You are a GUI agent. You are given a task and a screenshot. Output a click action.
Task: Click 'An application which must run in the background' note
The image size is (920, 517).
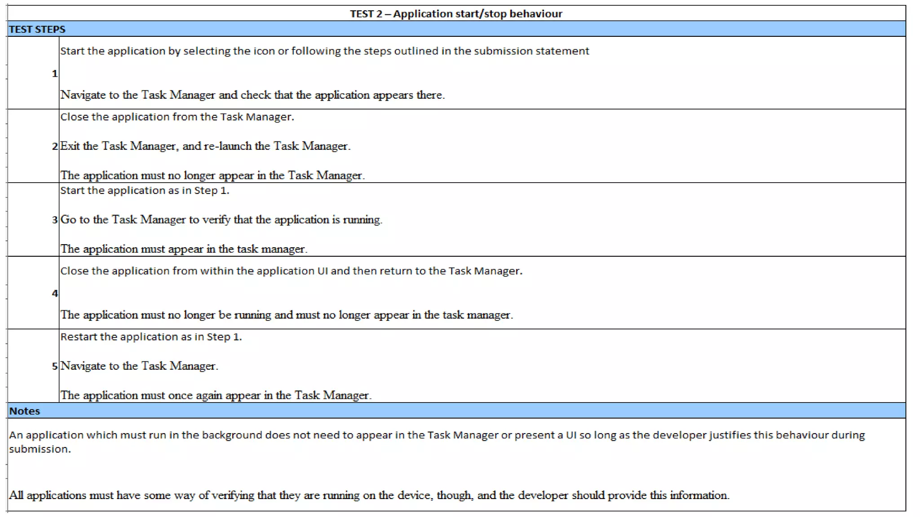click(436, 435)
